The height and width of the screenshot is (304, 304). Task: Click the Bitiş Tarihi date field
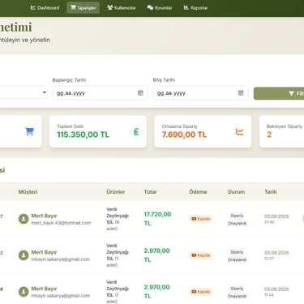[200, 93]
